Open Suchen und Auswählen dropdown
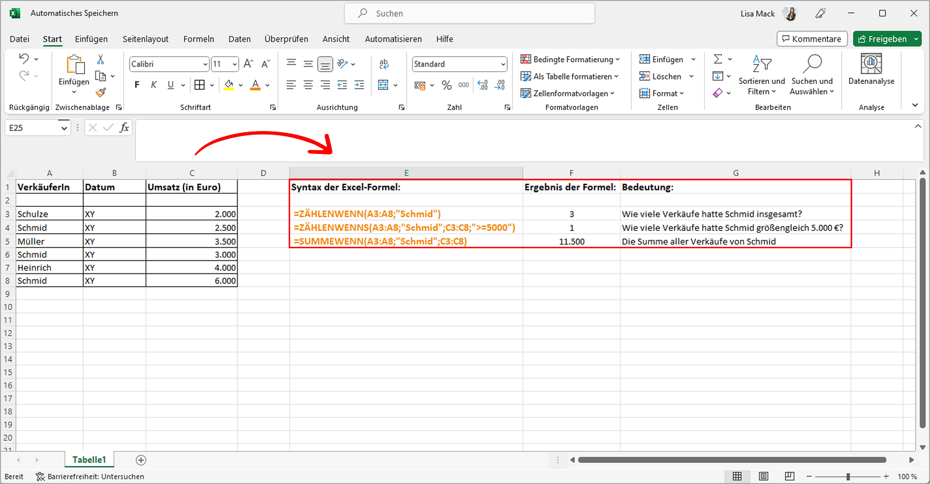Screen dimensions: 930x484 (x=812, y=75)
